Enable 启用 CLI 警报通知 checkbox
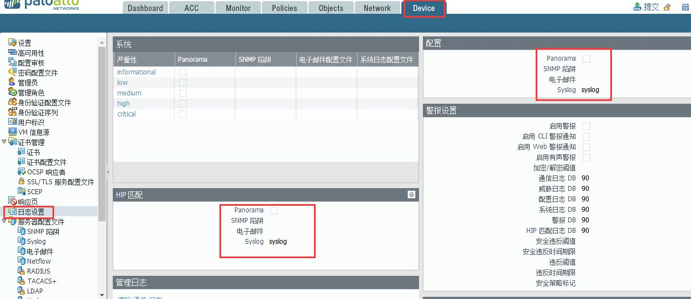Image resolution: width=691 pixels, height=299 pixels. 587,137
